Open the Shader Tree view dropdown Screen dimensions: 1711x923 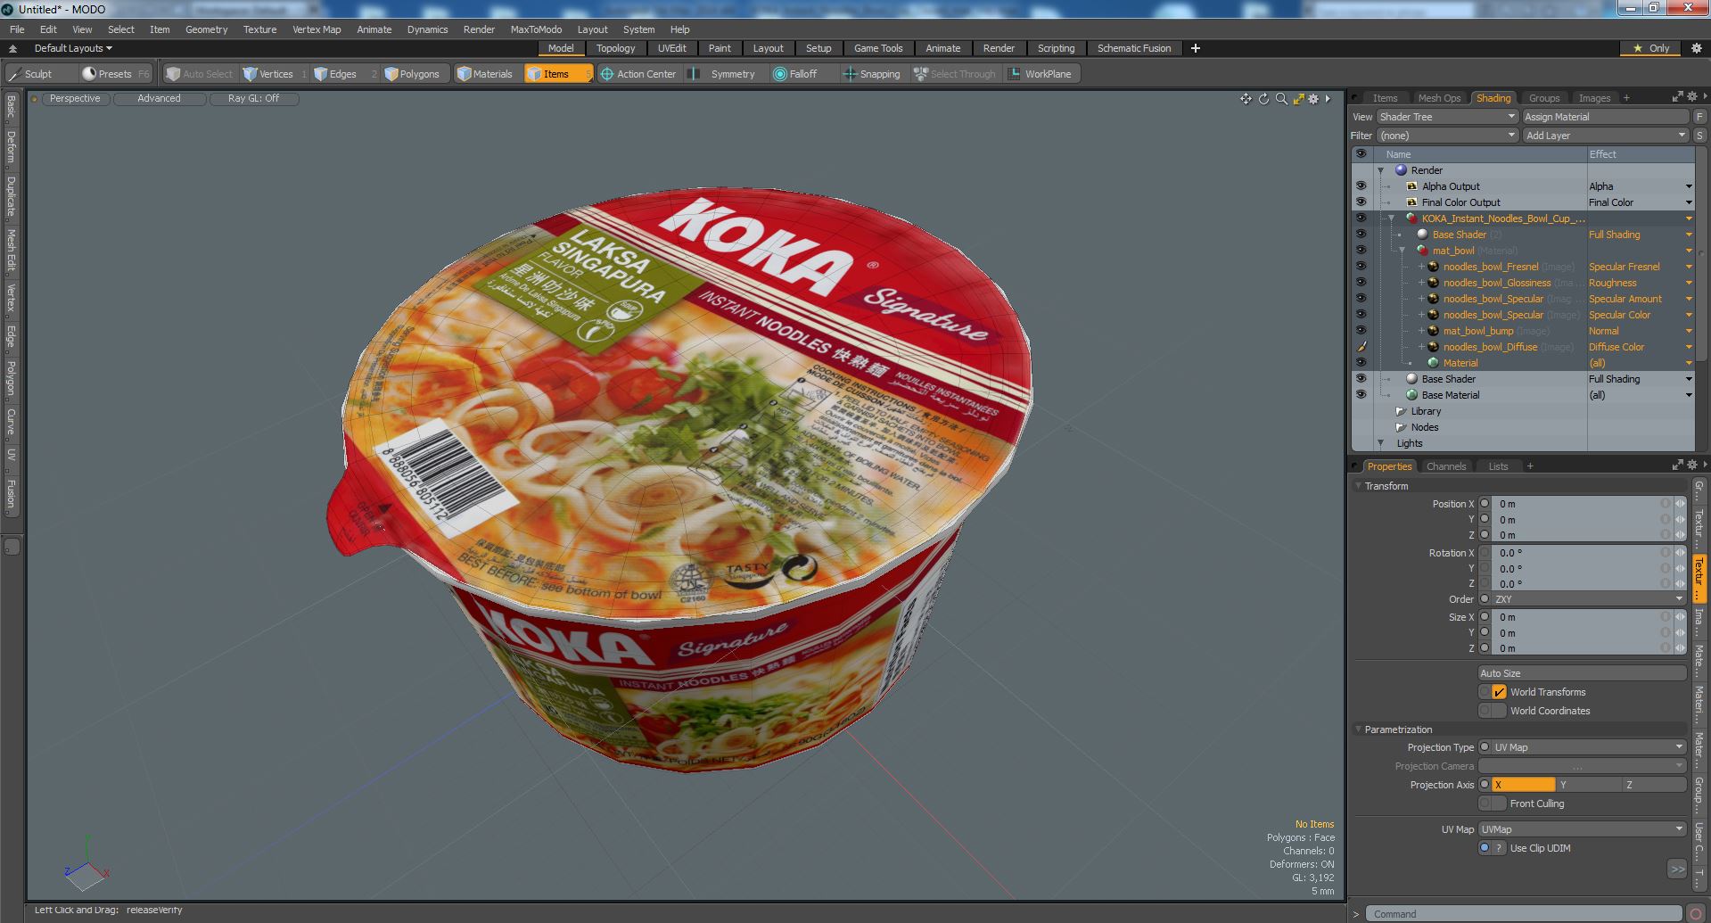[1446, 117]
